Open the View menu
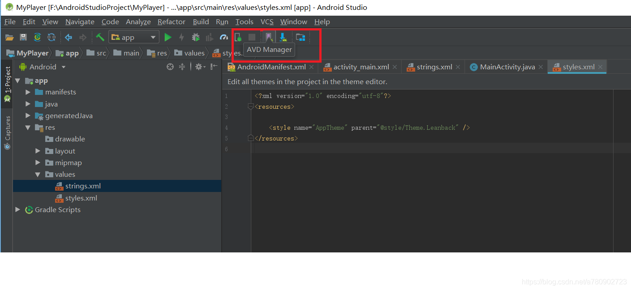This screenshot has width=631, height=290. click(50, 21)
